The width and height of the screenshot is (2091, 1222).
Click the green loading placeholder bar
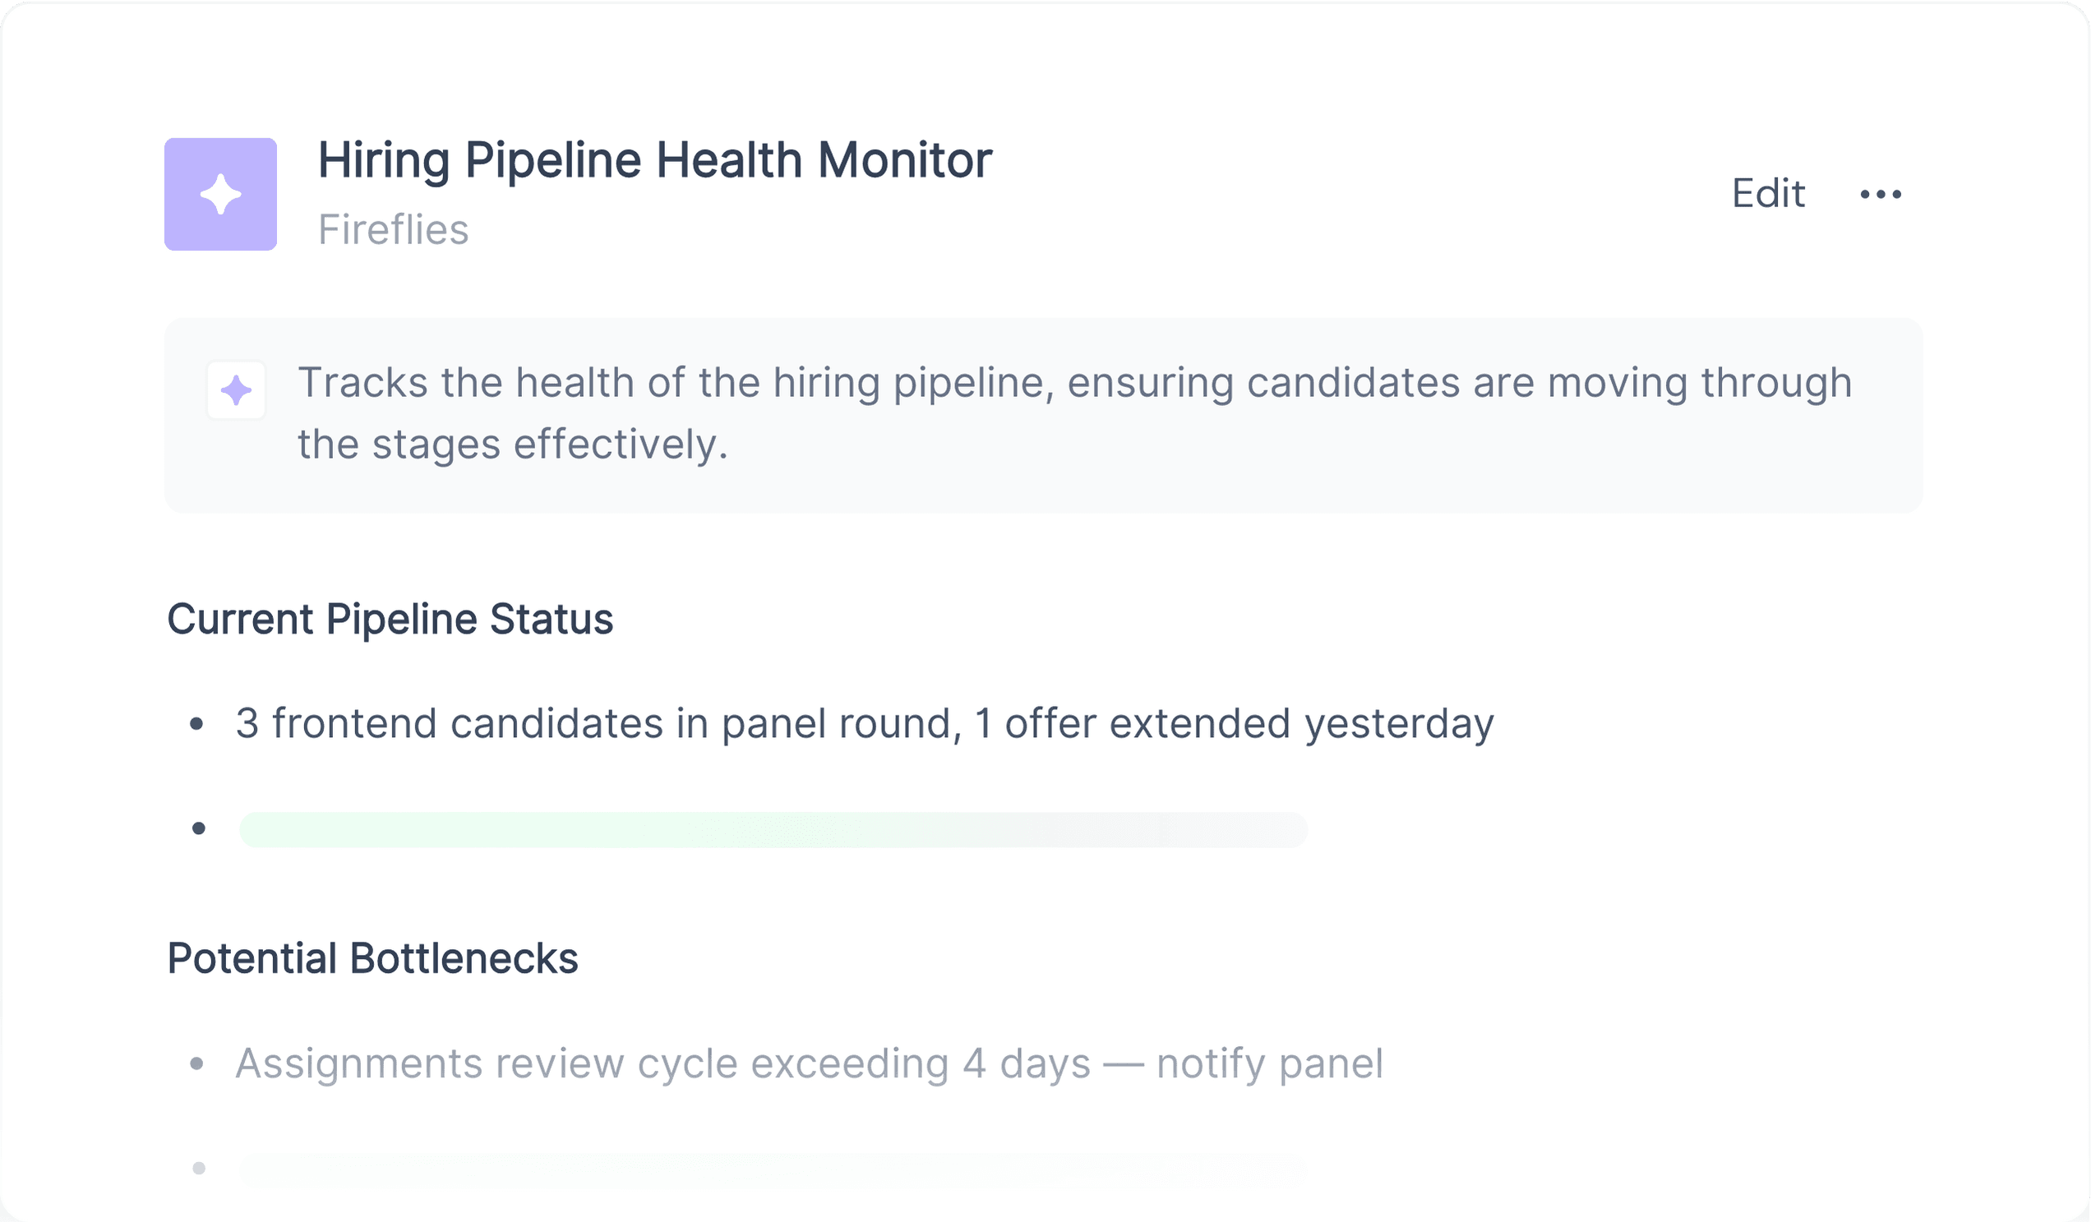tap(773, 830)
